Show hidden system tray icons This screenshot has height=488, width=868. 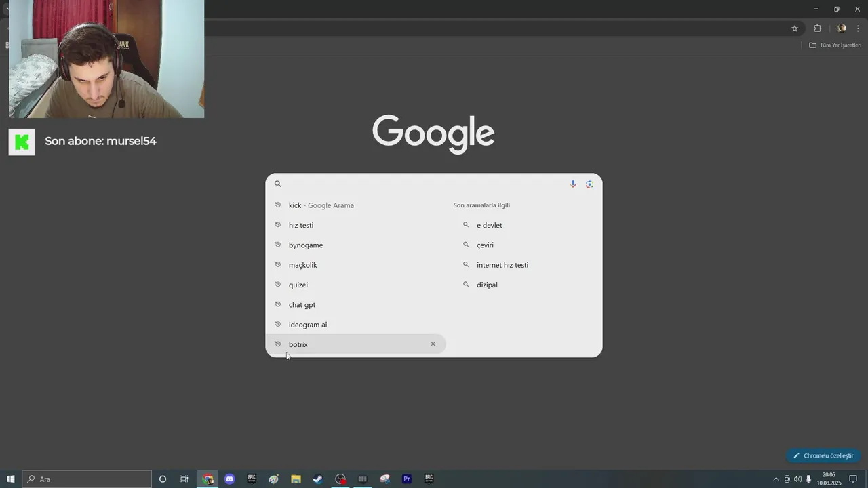[776, 479]
